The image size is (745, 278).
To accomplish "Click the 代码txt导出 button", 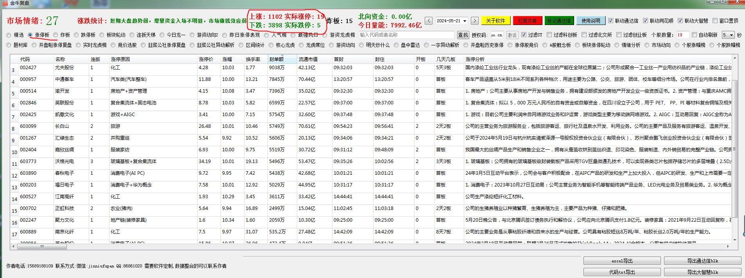I will [622, 272].
